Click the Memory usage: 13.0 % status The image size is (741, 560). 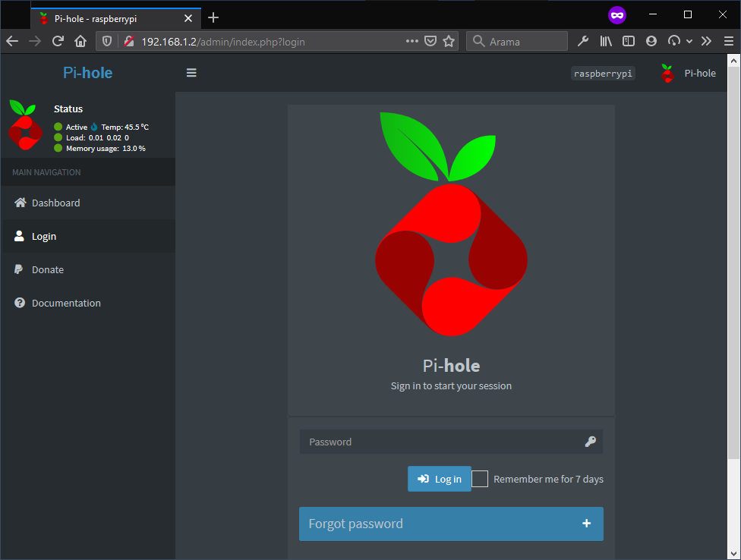point(106,148)
